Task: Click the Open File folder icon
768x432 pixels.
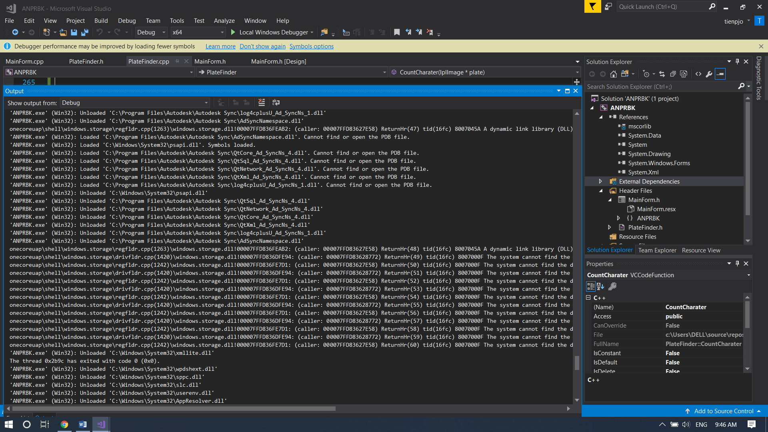Action: pyautogui.click(x=63, y=32)
